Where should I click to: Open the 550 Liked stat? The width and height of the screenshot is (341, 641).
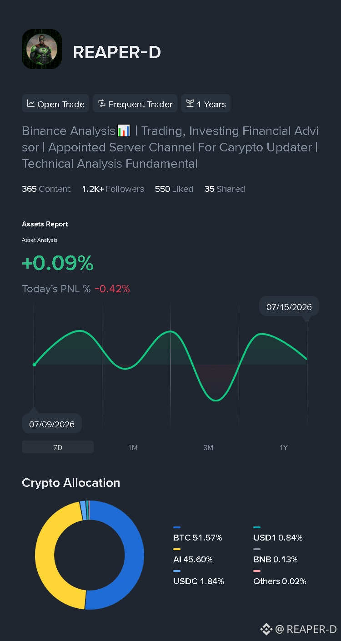pyautogui.click(x=174, y=189)
